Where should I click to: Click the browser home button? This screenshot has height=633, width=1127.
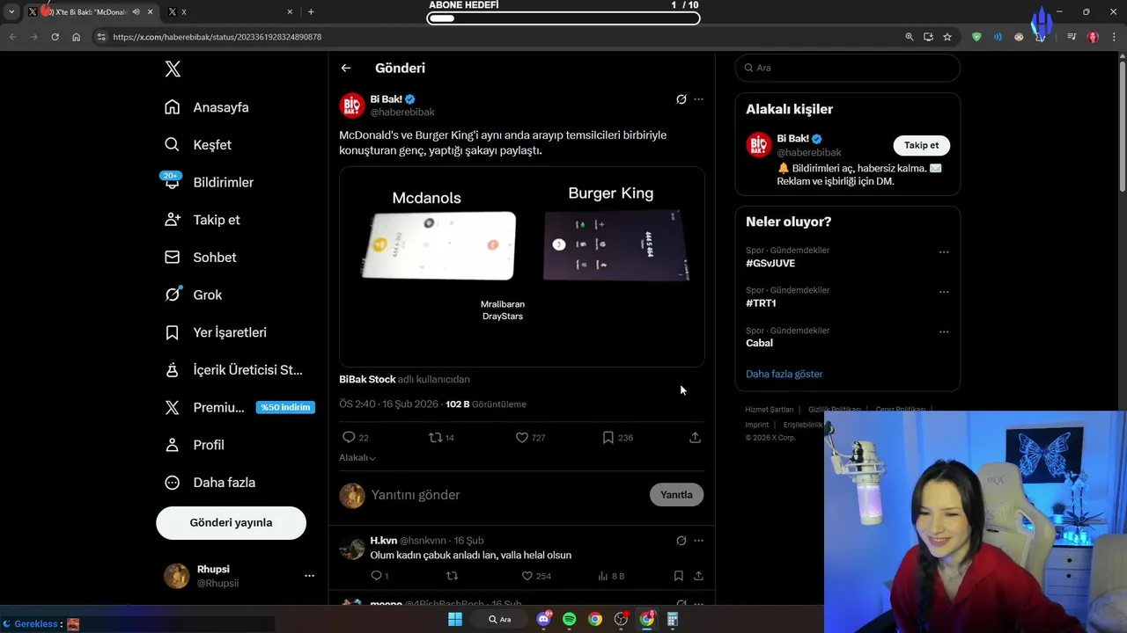77,37
